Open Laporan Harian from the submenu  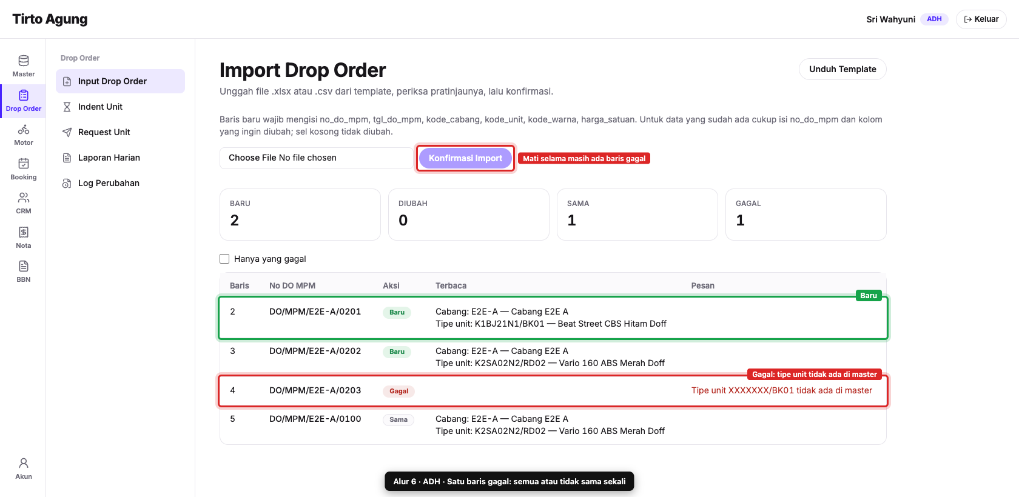tap(120, 158)
